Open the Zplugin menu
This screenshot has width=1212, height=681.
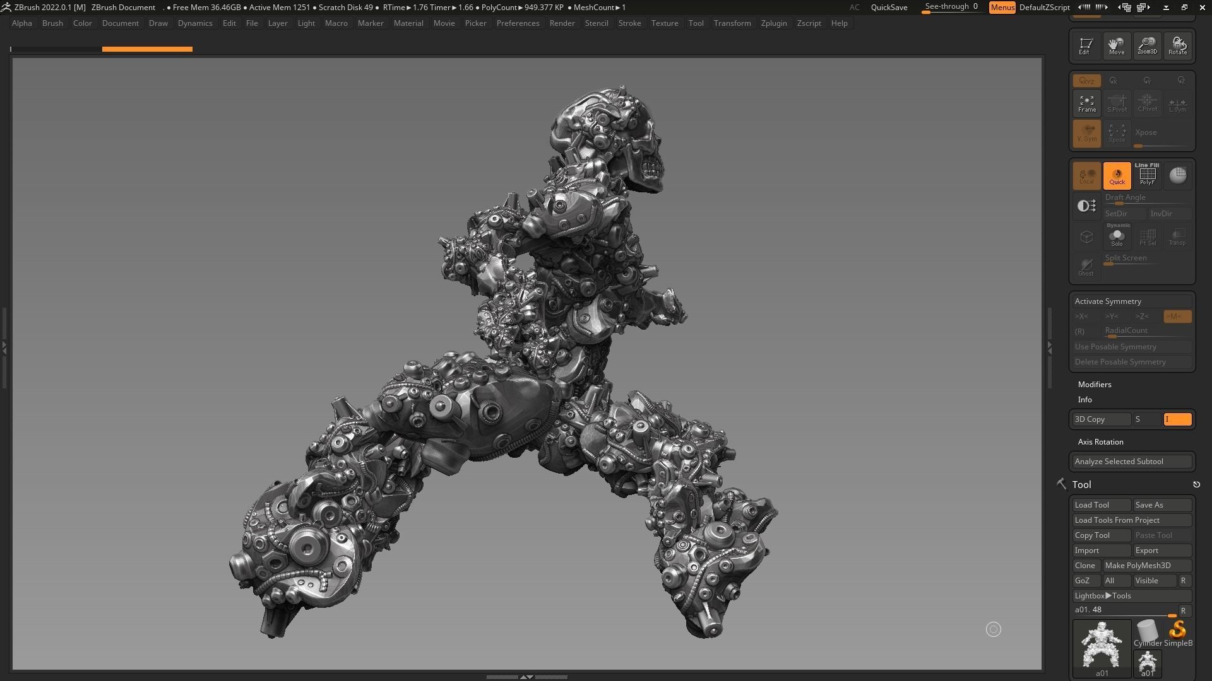[x=773, y=23]
